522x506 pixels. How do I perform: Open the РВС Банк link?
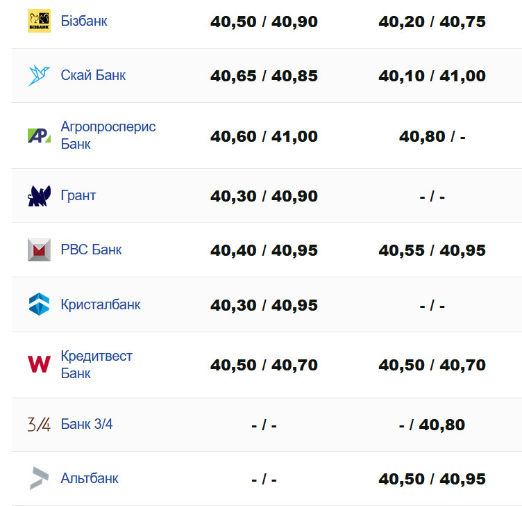click(91, 250)
